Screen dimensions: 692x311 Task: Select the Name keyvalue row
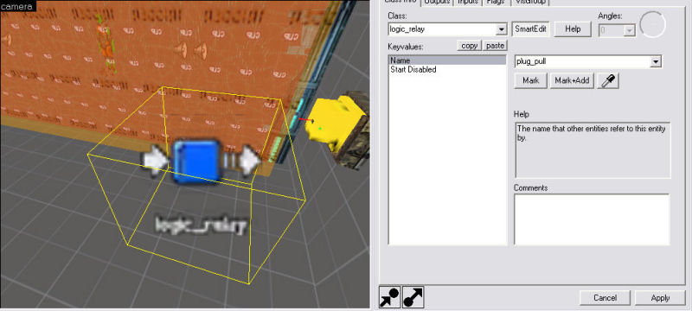point(447,60)
